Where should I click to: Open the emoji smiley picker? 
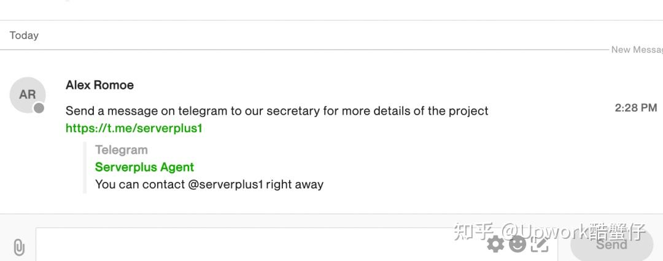(517, 244)
